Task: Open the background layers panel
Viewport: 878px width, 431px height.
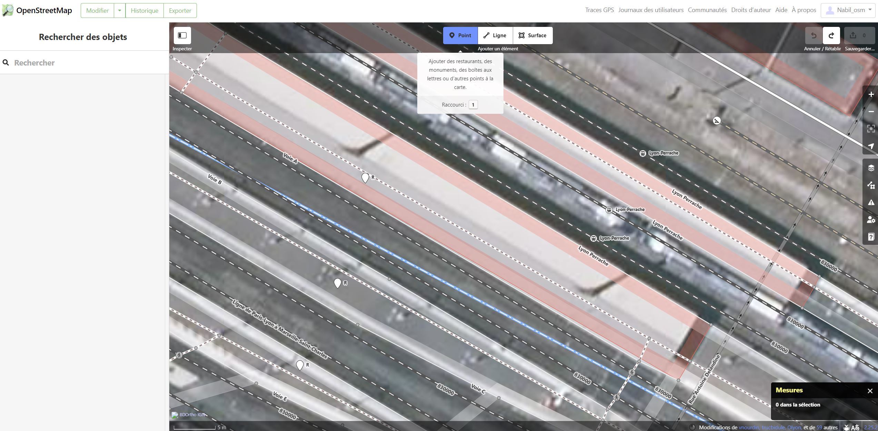Action: point(871,168)
